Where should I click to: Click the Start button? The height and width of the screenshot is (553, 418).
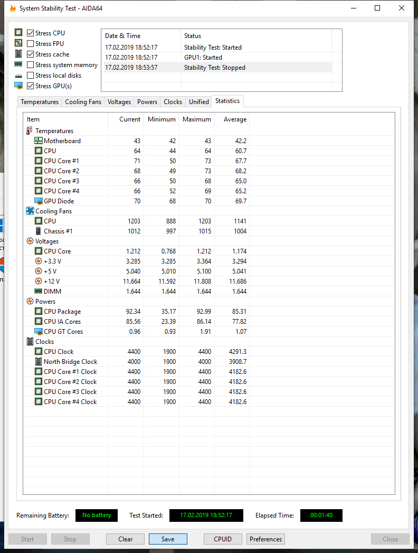27,539
